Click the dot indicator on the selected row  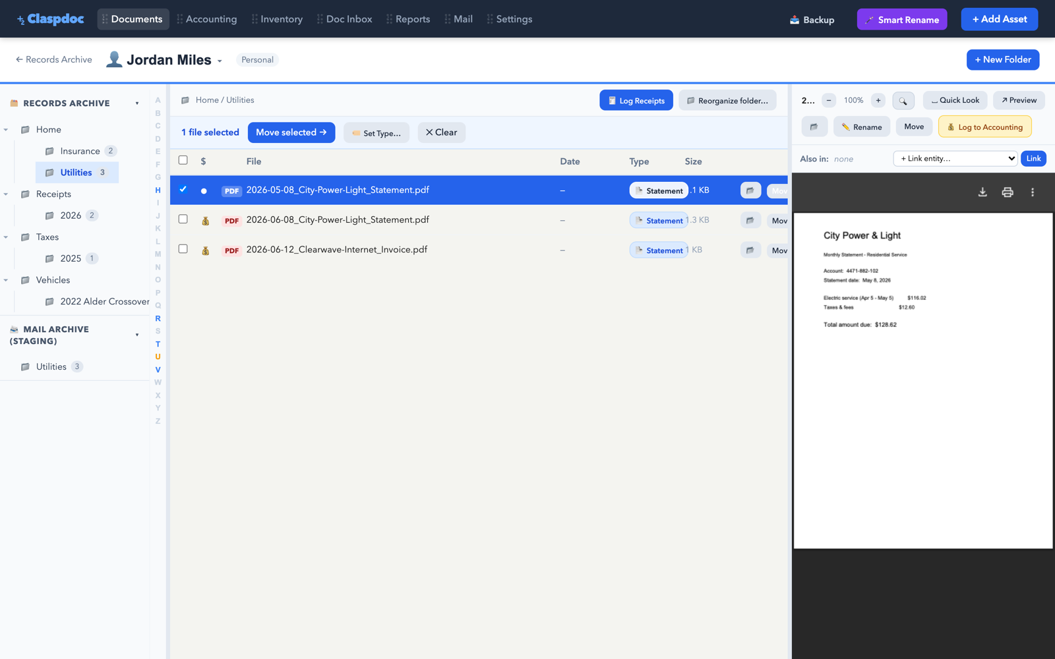(204, 191)
